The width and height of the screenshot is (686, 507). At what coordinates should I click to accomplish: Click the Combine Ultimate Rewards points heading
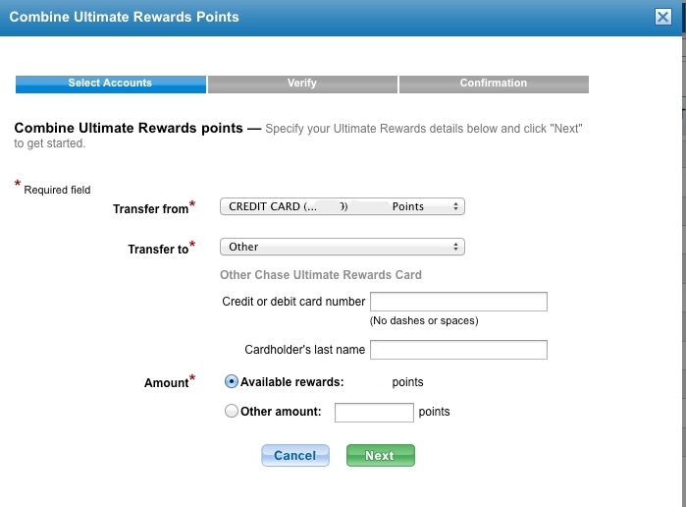click(129, 128)
